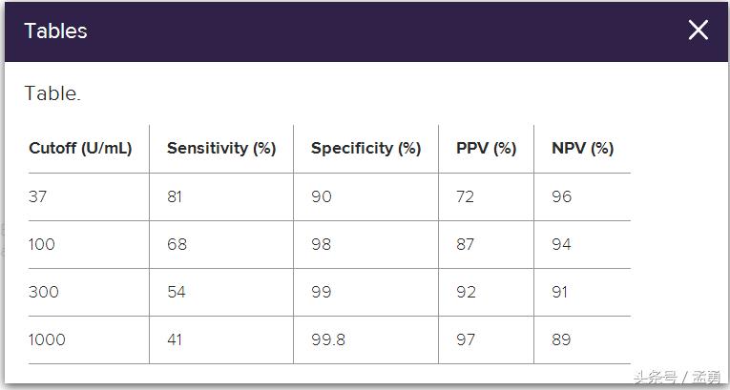Click the cutoff value 300 cell
Viewport: 730px width, 390px height.
point(44,292)
